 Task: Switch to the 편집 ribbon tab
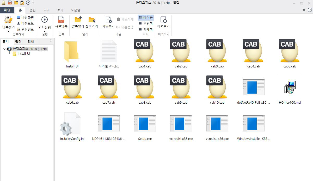[x=33, y=10]
